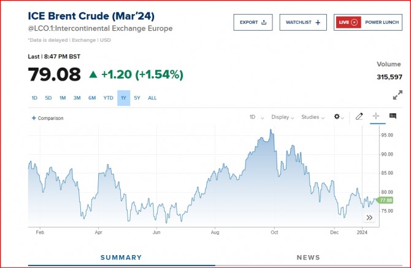The height and width of the screenshot is (268, 411).
Task: Click the fullscreen expand chart icon
Action: [398, 95]
